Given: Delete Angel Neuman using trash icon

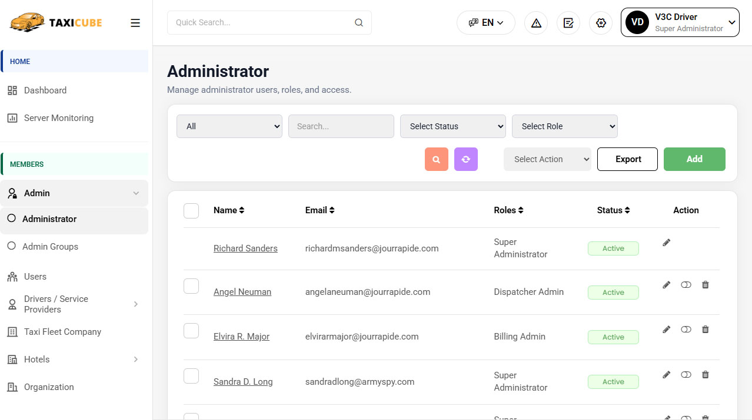Looking at the screenshot, I should click(x=706, y=285).
